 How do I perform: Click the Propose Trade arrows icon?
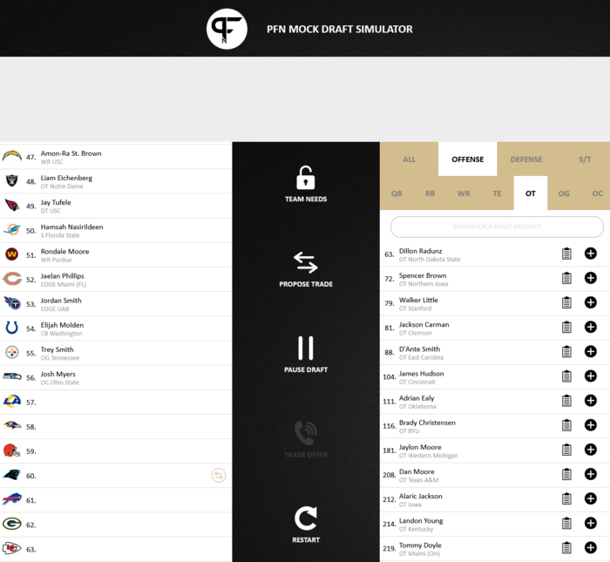coord(305,262)
